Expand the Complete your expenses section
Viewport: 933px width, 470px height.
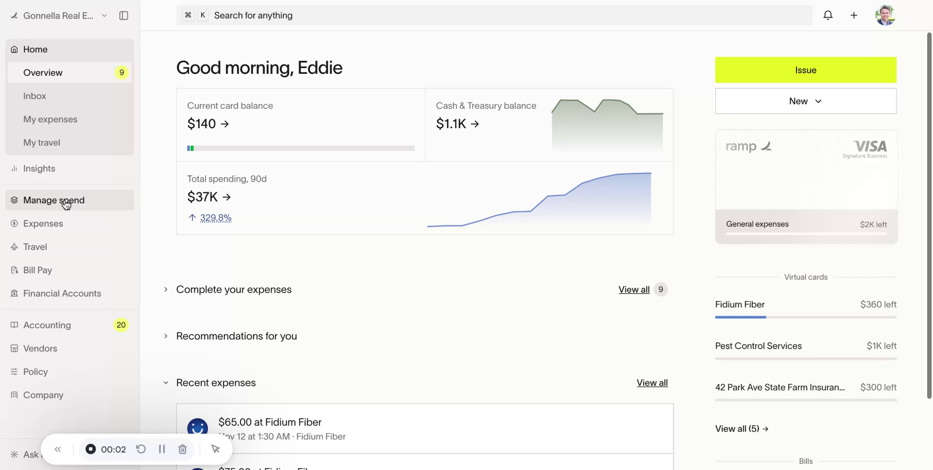166,289
